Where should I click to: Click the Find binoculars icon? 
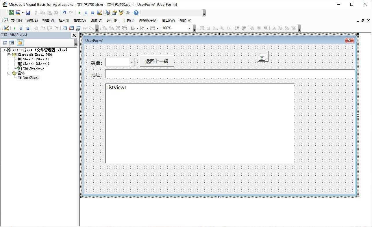[56, 13]
